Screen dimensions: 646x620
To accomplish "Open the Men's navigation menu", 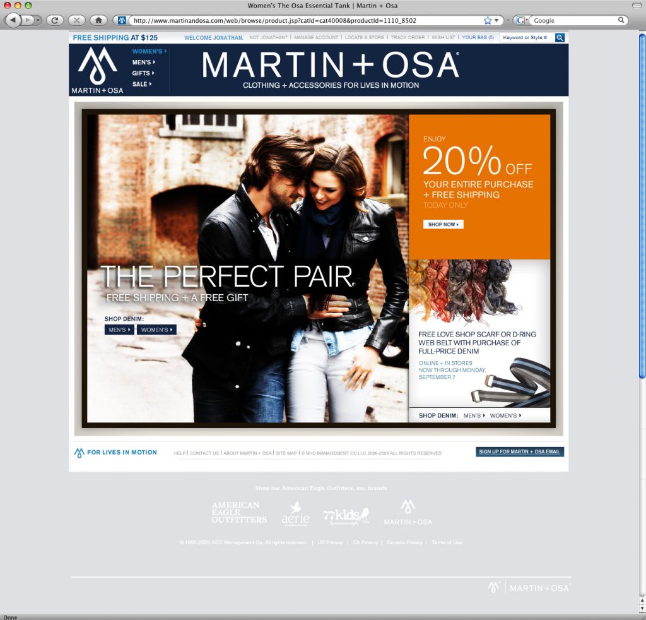I will pos(143,63).
